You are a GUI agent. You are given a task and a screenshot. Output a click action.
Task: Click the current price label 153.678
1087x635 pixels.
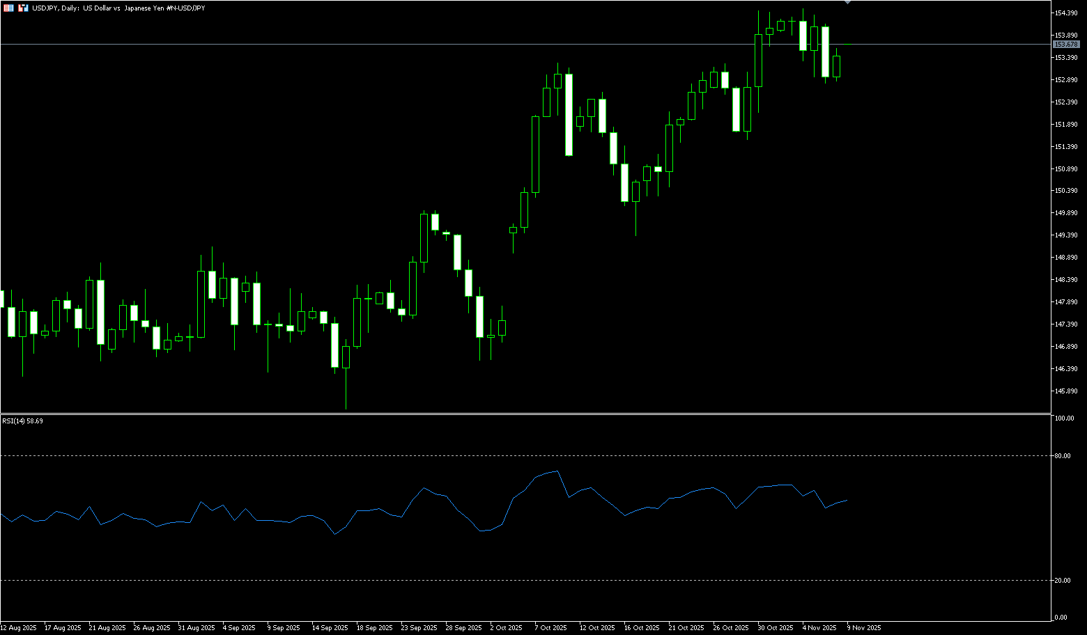tap(1066, 45)
